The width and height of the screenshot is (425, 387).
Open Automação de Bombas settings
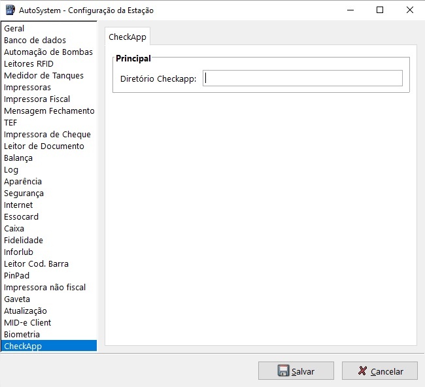click(49, 52)
